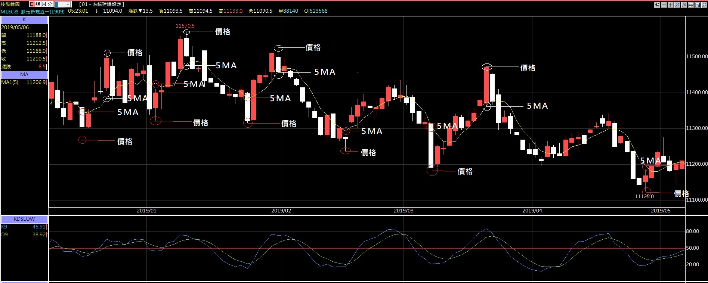The width and height of the screenshot is (708, 283).
Task: Click the 11570.5 high price marker
Action: click(x=185, y=26)
